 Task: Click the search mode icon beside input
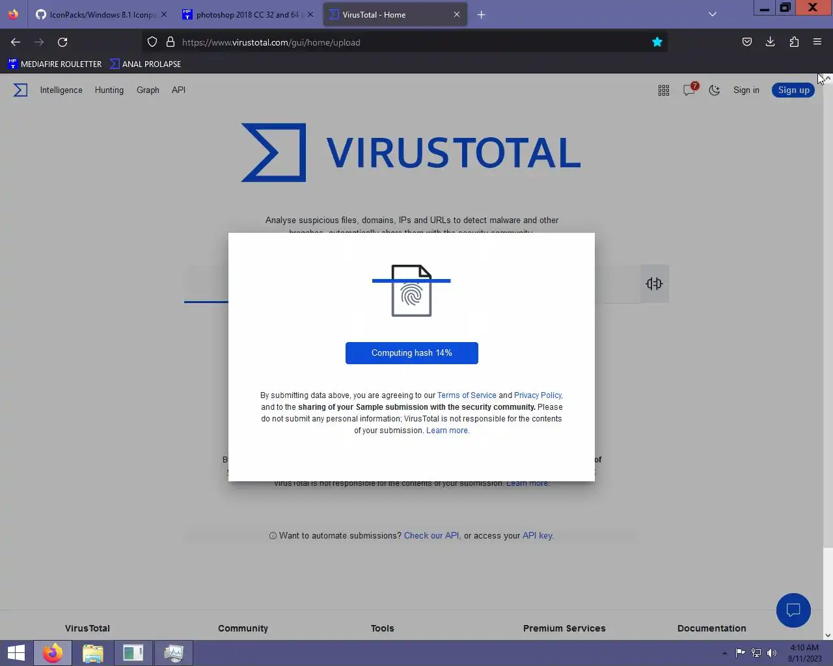pyautogui.click(x=654, y=284)
